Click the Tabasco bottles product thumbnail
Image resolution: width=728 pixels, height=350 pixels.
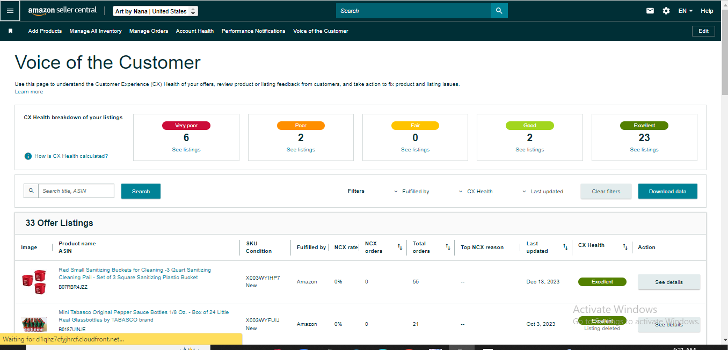click(34, 324)
